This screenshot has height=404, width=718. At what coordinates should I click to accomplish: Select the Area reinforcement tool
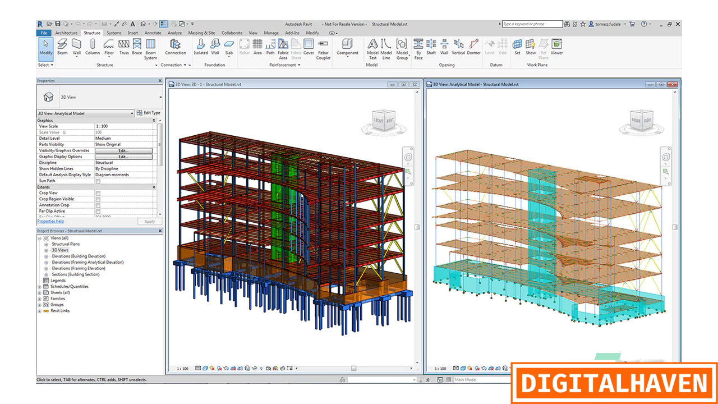257,47
